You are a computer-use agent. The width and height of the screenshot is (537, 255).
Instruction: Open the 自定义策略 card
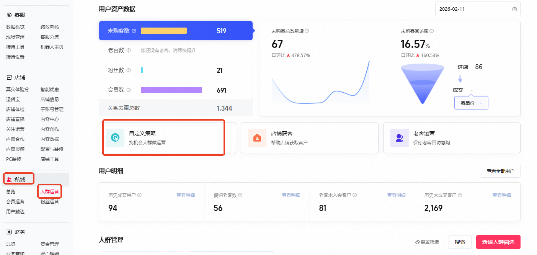pyautogui.click(x=167, y=138)
